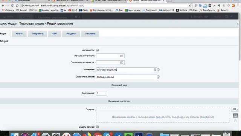This screenshot has height=136, width=241.
Task: Click stepper arrows beside Название field
Action: pyautogui.click(x=159, y=70)
